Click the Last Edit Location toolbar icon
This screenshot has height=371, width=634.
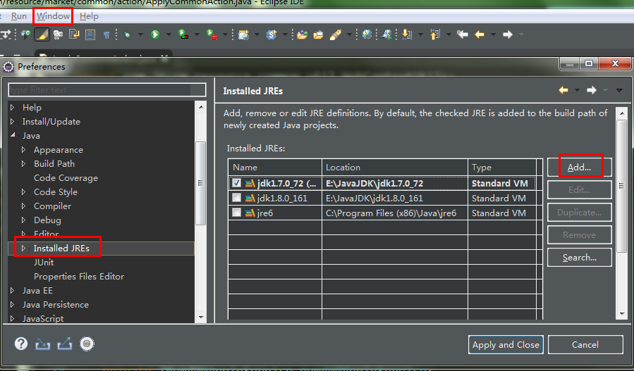463,34
